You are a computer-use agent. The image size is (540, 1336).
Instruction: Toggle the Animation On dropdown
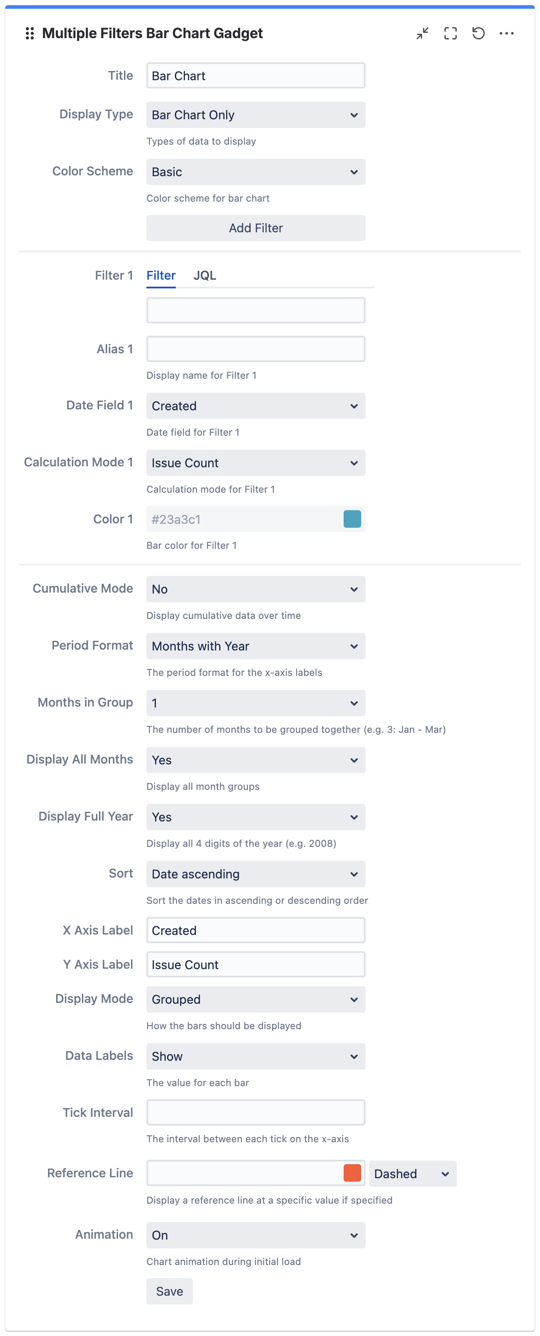(x=256, y=1235)
